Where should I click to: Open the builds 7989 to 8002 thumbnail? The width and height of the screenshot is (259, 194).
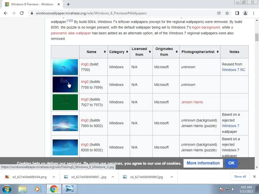click(x=65, y=123)
